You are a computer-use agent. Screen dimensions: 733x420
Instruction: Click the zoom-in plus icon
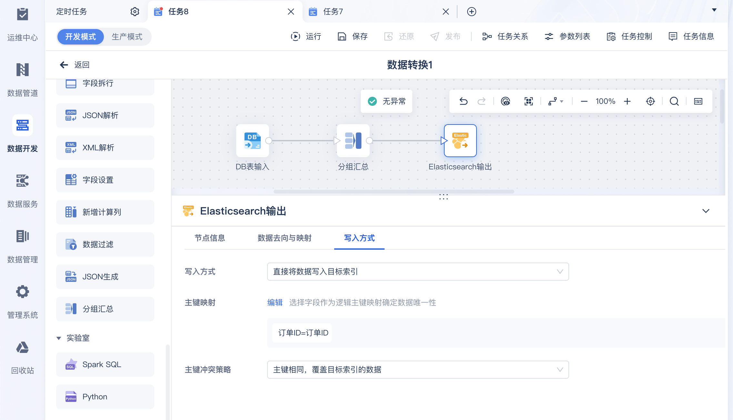tap(627, 101)
